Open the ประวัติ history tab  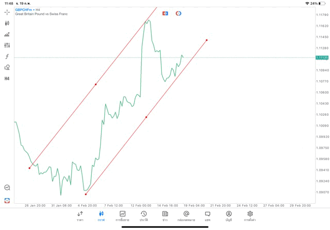[143, 216]
